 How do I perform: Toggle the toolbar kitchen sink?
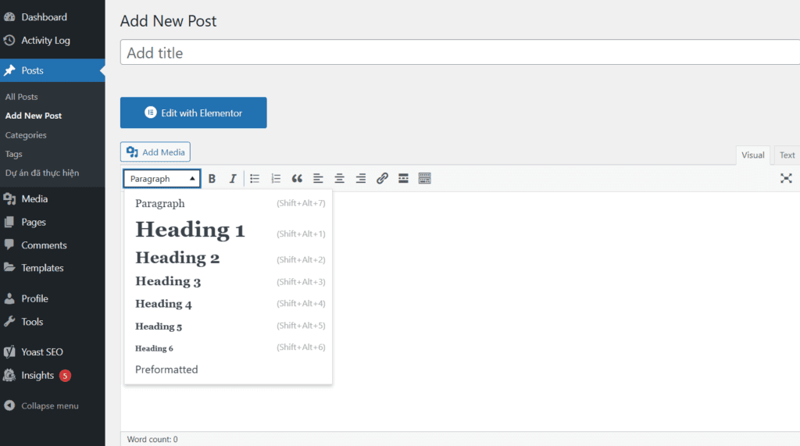point(424,179)
